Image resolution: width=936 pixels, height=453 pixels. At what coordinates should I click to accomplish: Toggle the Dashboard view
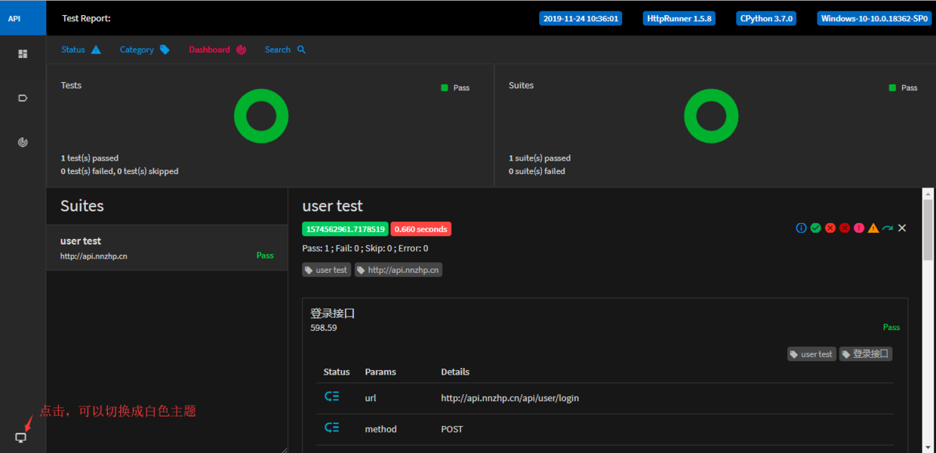(x=217, y=50)
